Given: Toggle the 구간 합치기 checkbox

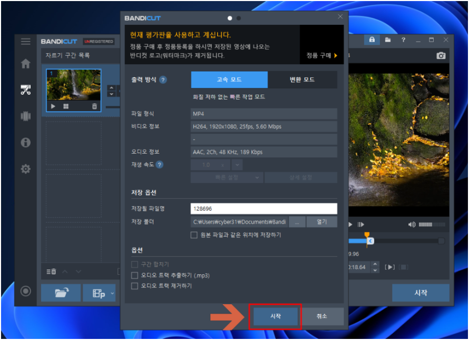Looking at the screenshot, I should point(134,264).
